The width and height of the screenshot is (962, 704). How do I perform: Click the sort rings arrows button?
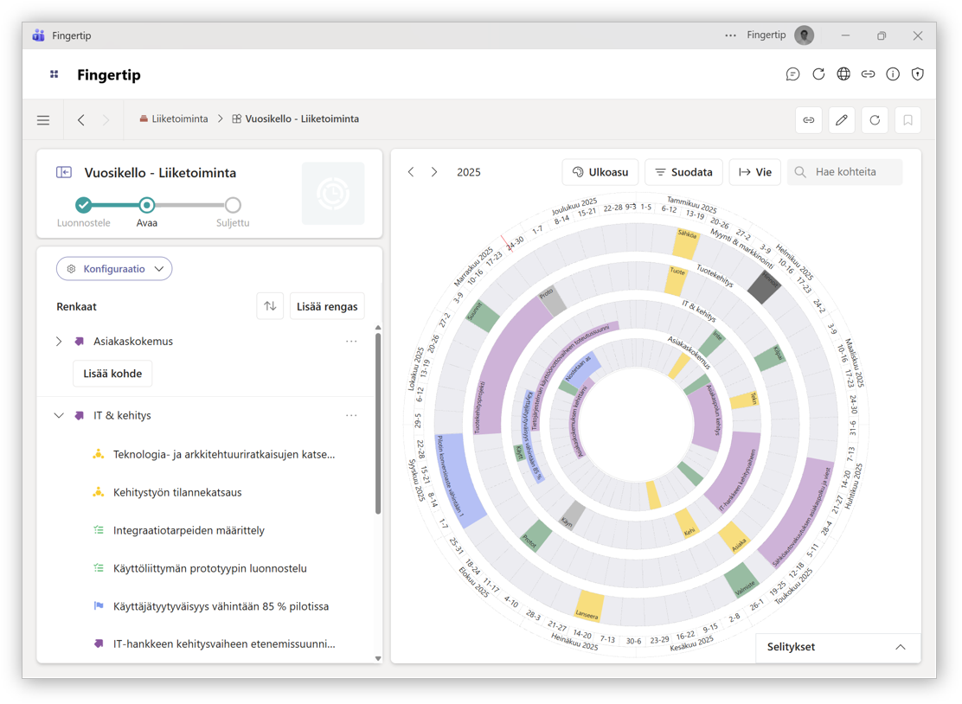point(270,306)
